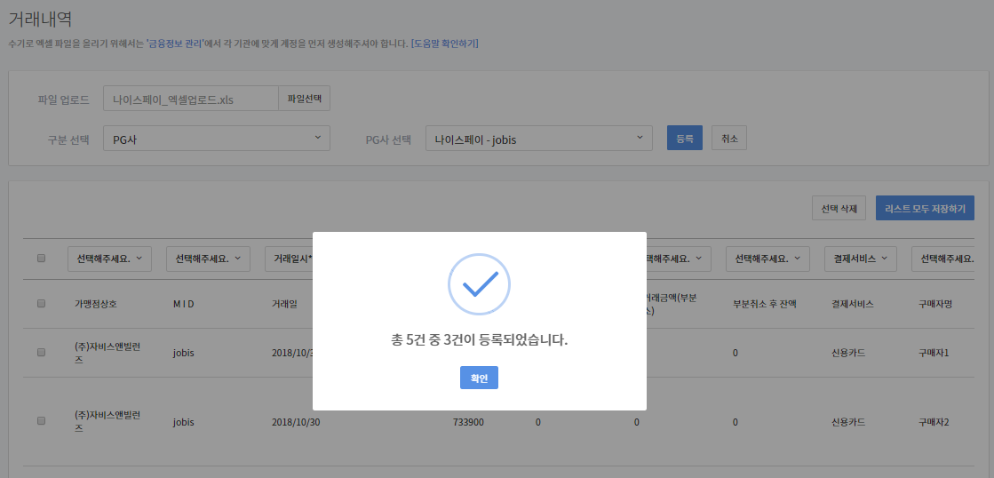Click the dialog message 총 5건 중 3건이 등록되었습니다.
This screenshot has height=478, width=994.
[x=480, y=339]
